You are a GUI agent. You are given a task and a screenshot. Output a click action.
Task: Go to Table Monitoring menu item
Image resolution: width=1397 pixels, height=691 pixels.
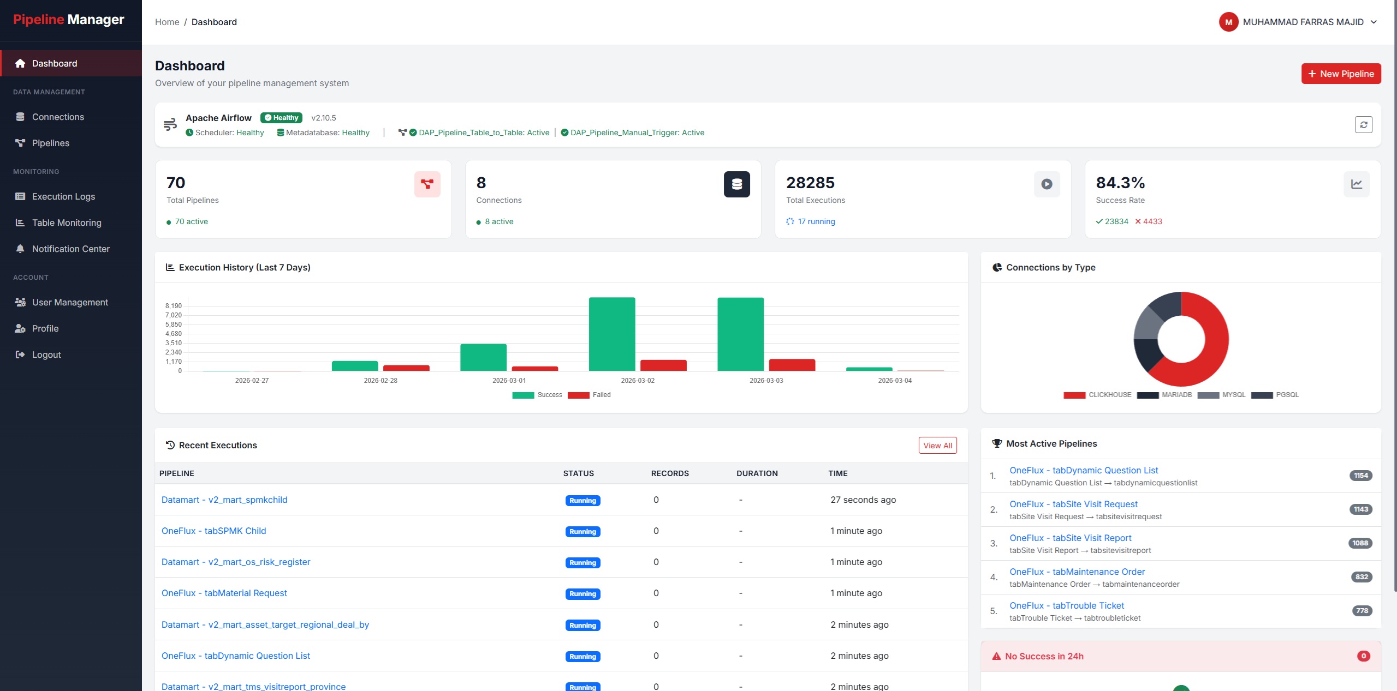67,223
